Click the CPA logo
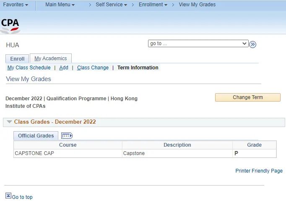286x201 pixels. click(x=10, y=24)
